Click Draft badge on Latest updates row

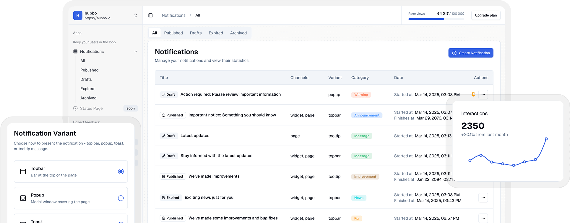(168, 136)
